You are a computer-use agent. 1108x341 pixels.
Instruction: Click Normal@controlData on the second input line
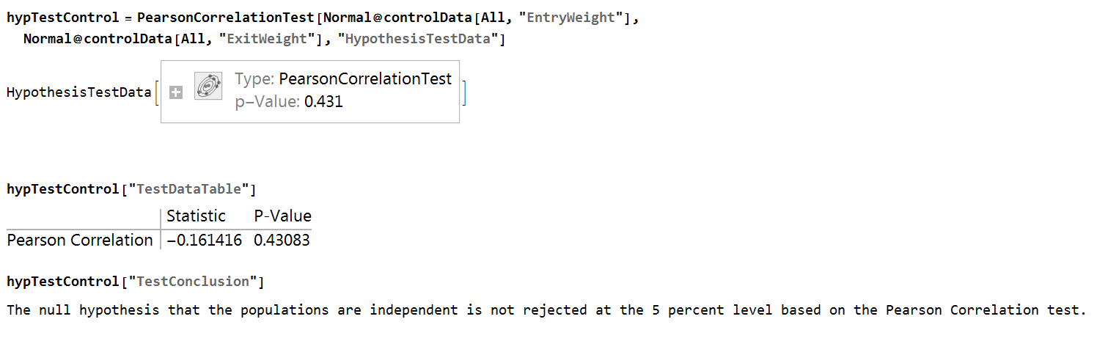tap(97, 39)
